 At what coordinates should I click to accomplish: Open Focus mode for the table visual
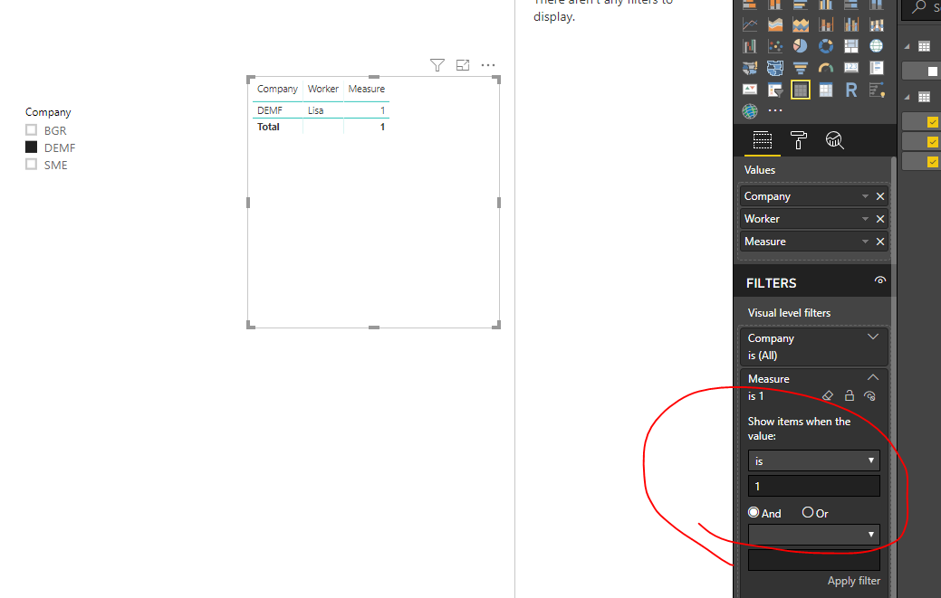point(463,65)
